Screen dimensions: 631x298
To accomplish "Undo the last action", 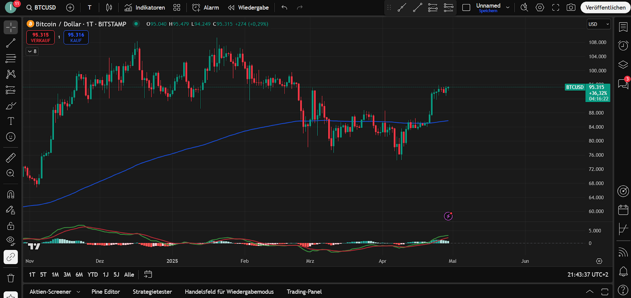I will [284, 7].
